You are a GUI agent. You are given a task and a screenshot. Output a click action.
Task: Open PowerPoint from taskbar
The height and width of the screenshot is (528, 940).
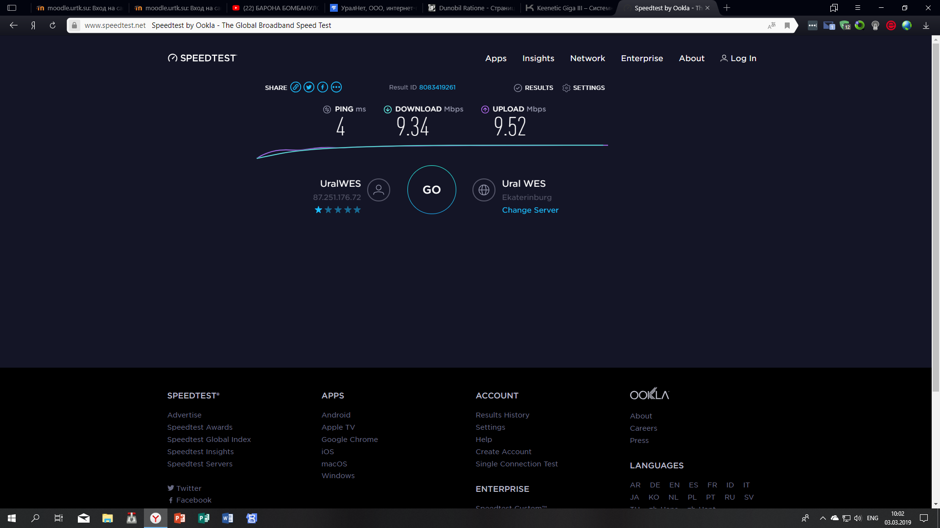(x=180, y=518)
